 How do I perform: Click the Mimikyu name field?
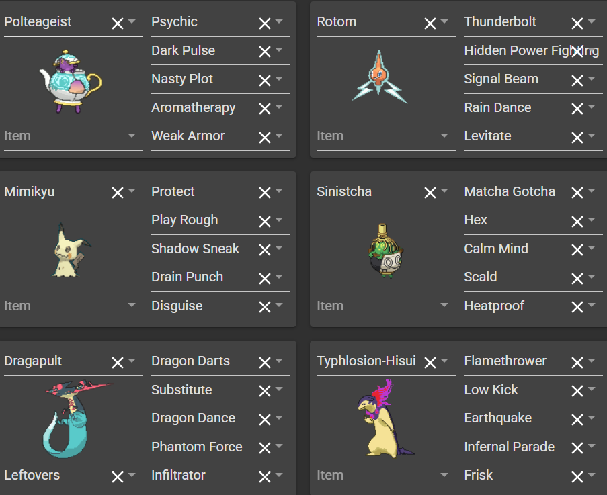click(x=73, y=192)
